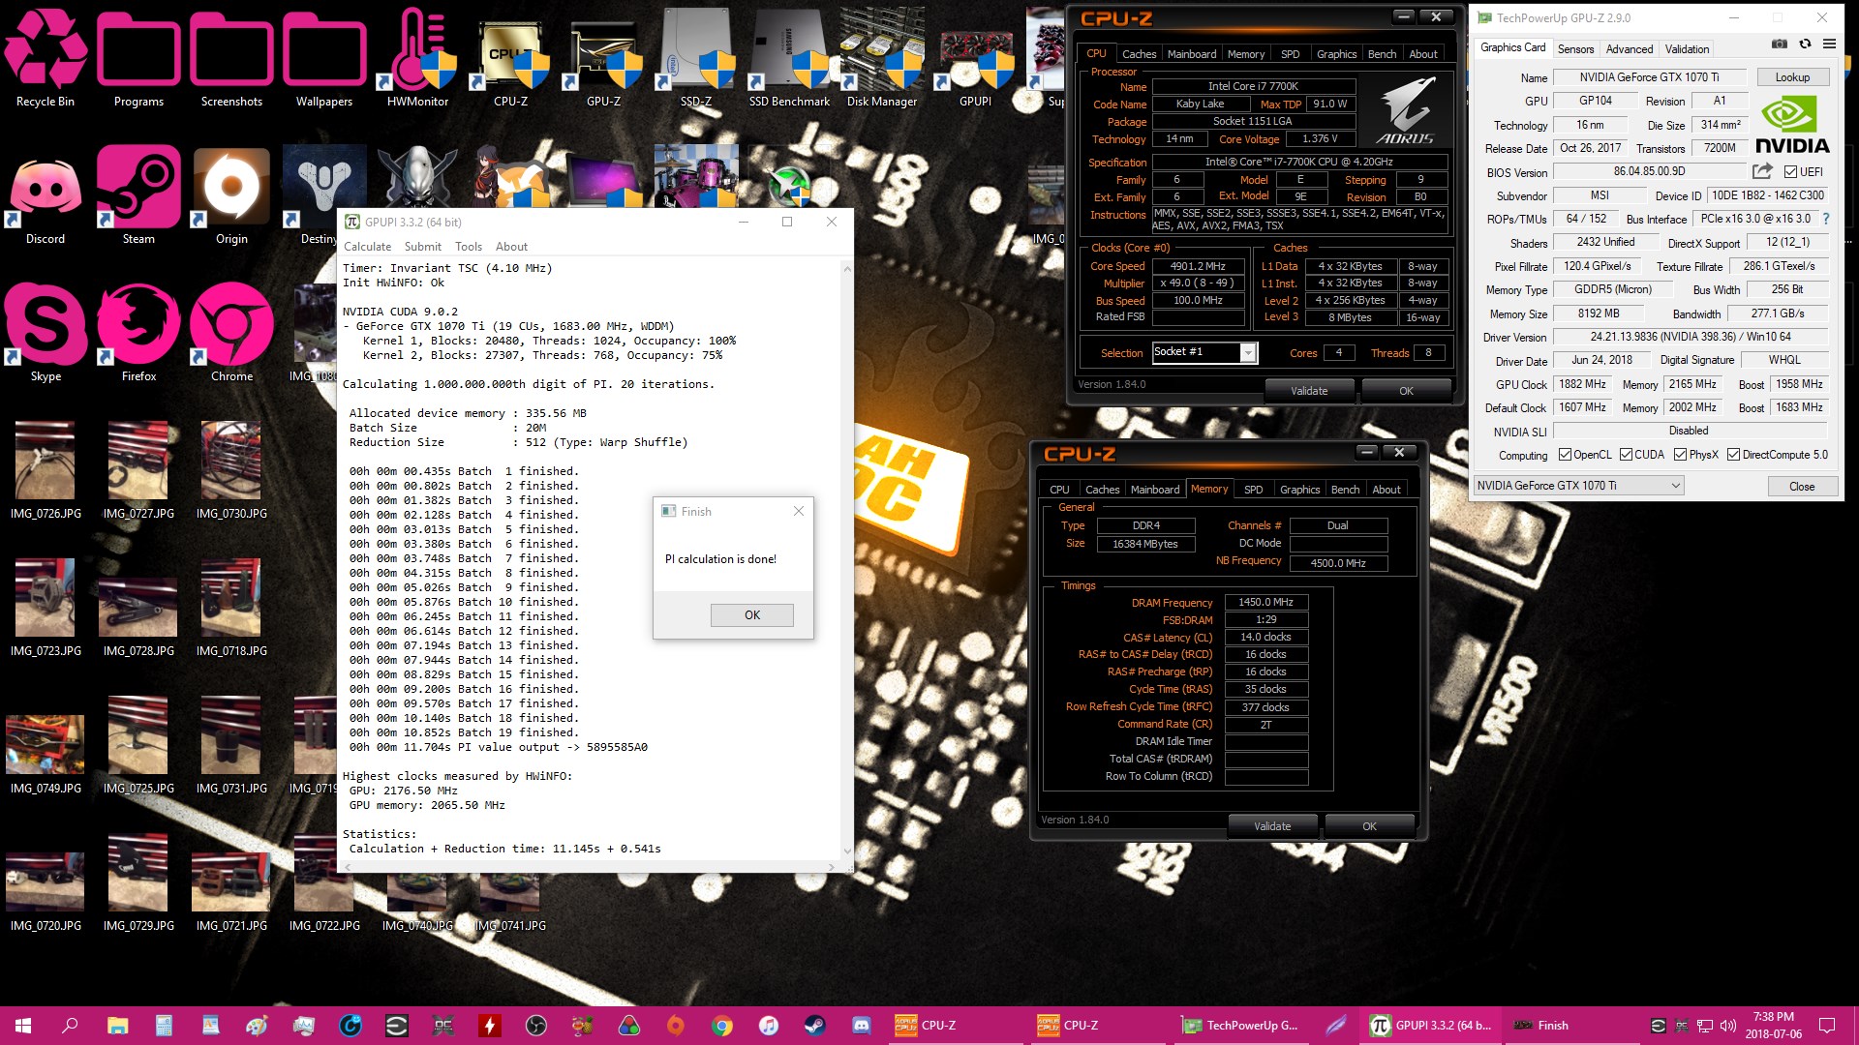Open the Windows Start menu
Viewport: 1859px width, 1045px height.
point(23,1026)
